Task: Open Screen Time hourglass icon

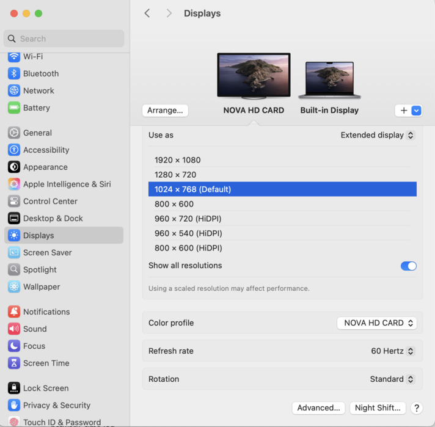Action: (14, 363)
